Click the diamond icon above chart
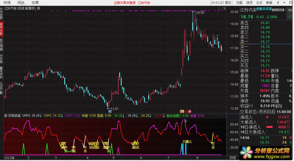294x161 pixels. pos(219,8)
